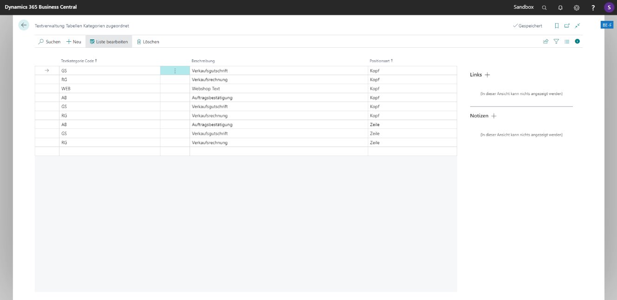The width and height of the screenshot is (617, 300).
Task: Click Neu to create new entry
Action: [x=73, y=42]
